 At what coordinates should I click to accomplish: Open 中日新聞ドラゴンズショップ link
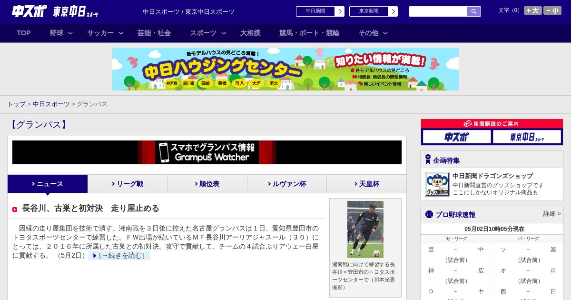coord(492,176)
